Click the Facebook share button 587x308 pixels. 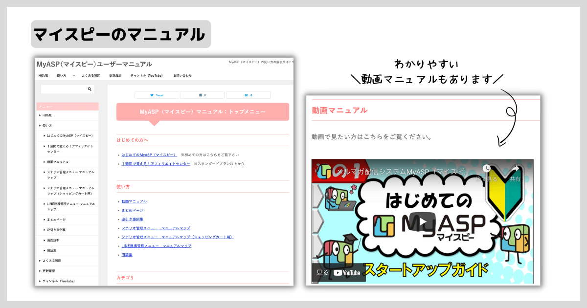click(x=203, y=95)
